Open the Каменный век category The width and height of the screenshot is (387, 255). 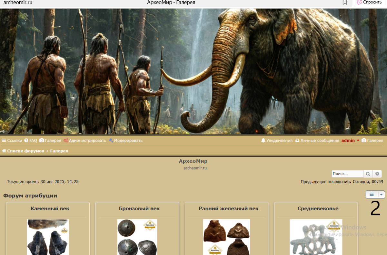[x=50, y=208]
